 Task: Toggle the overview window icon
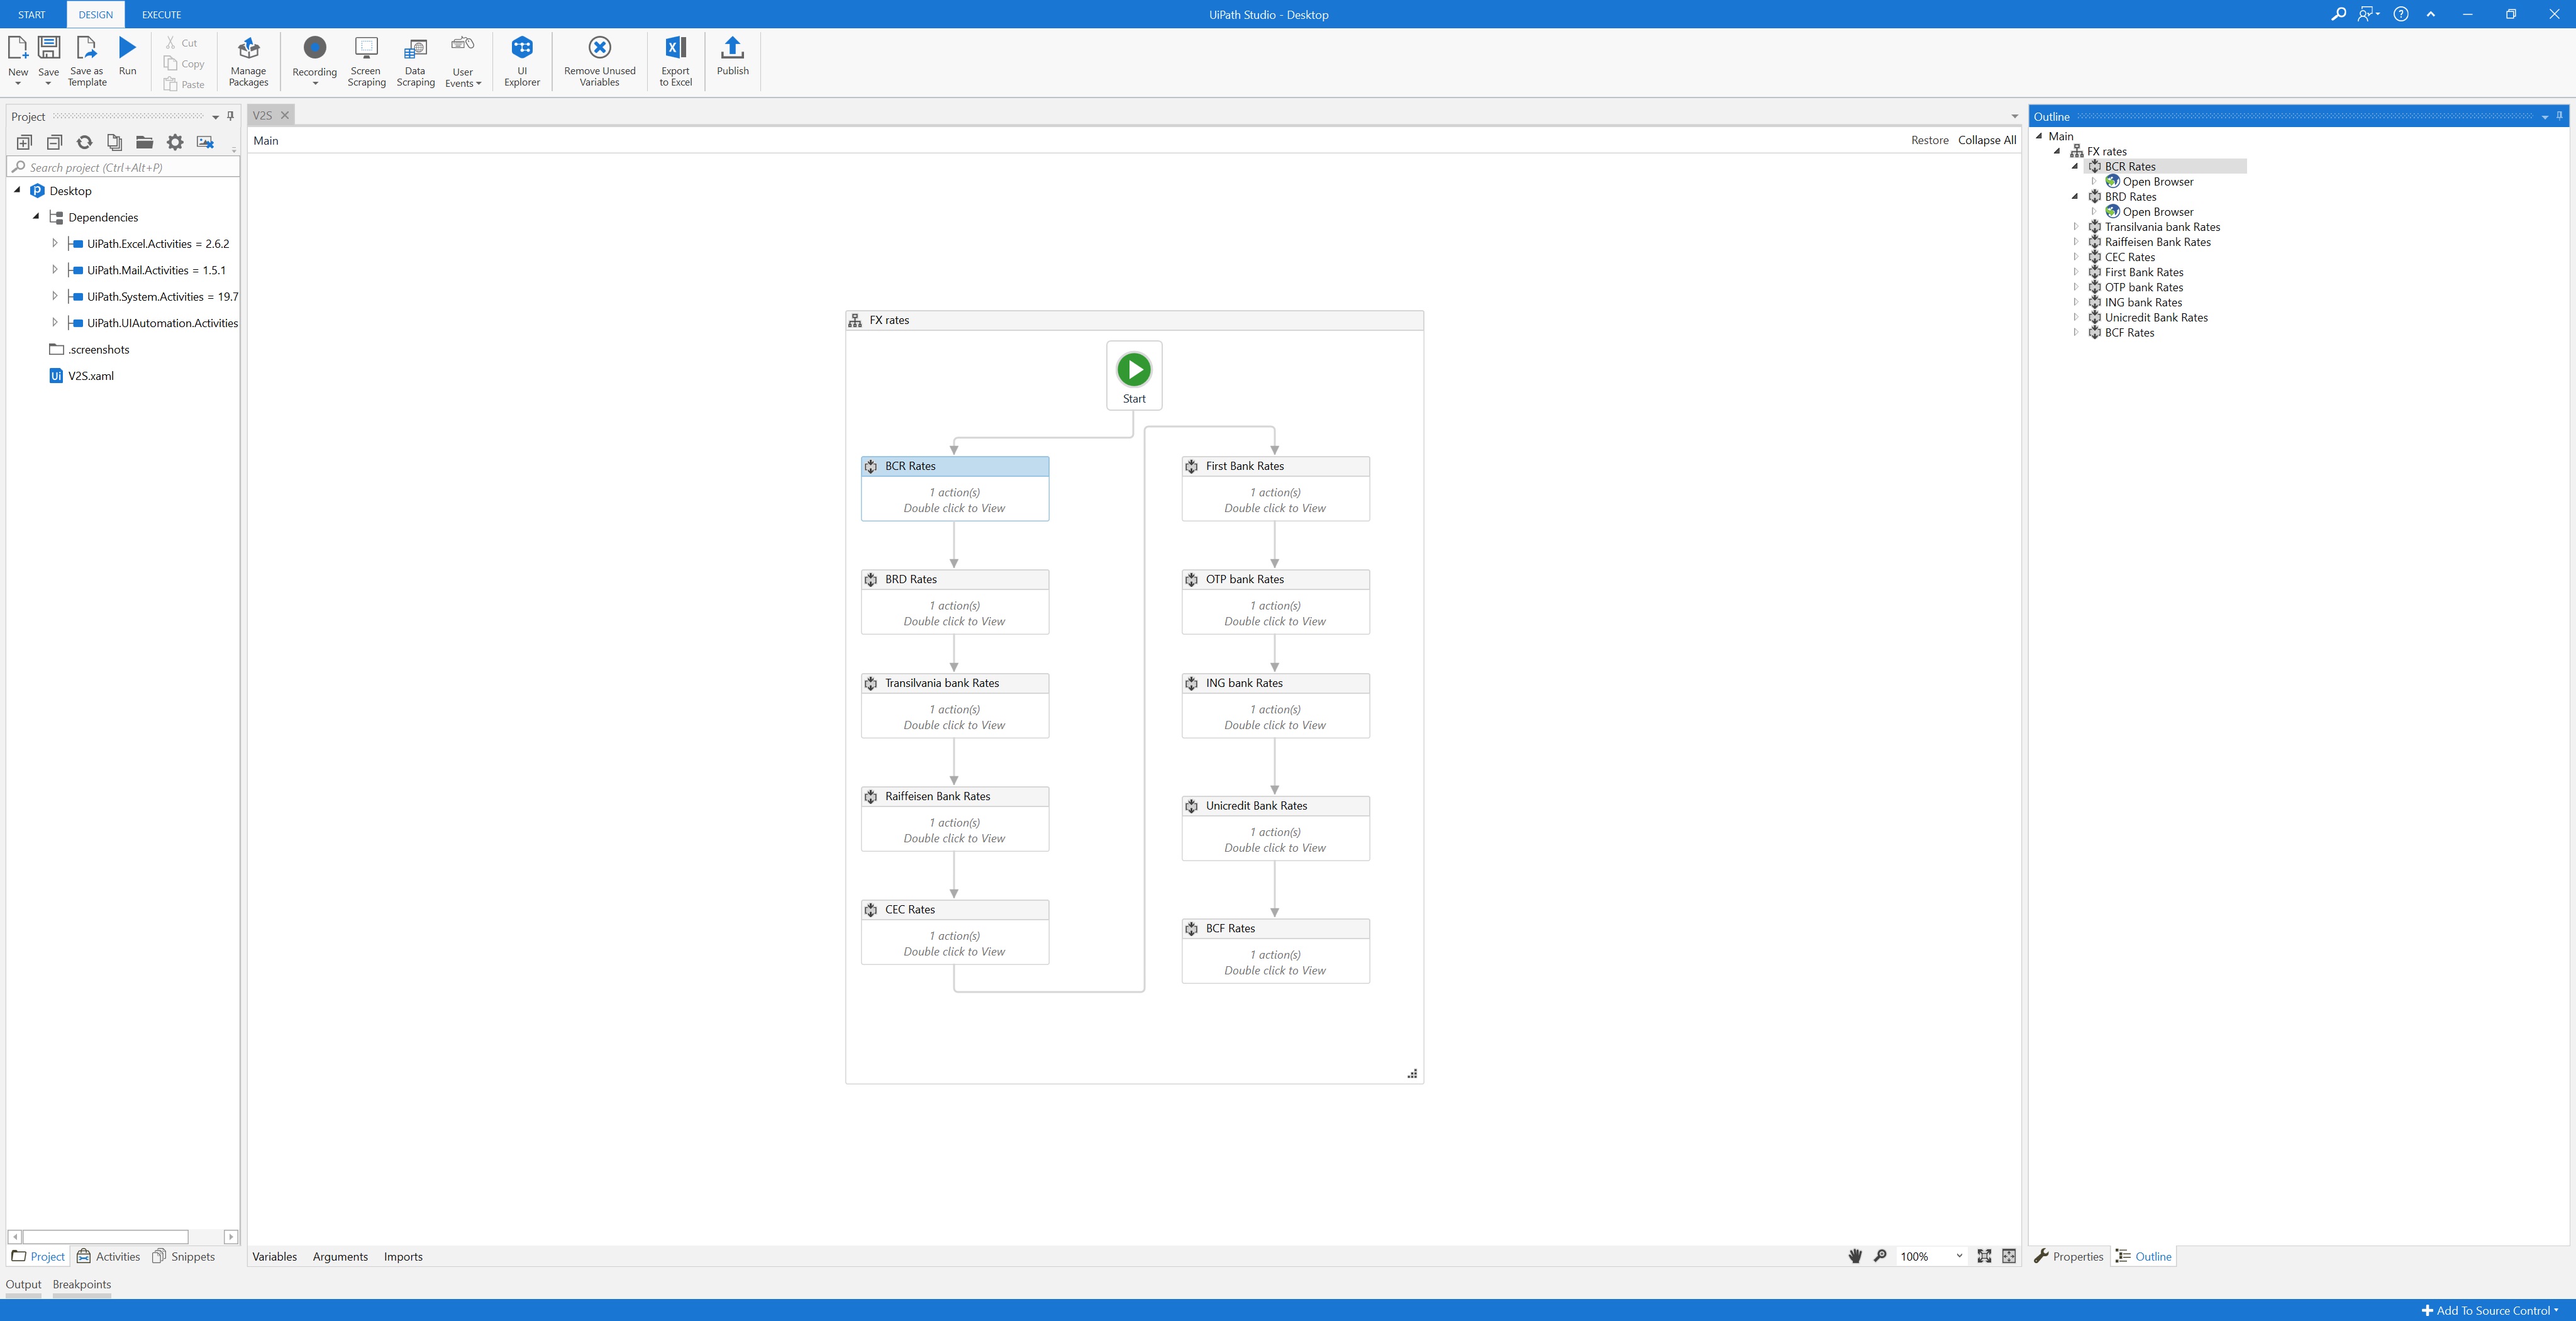(x=2009, y=1256)
